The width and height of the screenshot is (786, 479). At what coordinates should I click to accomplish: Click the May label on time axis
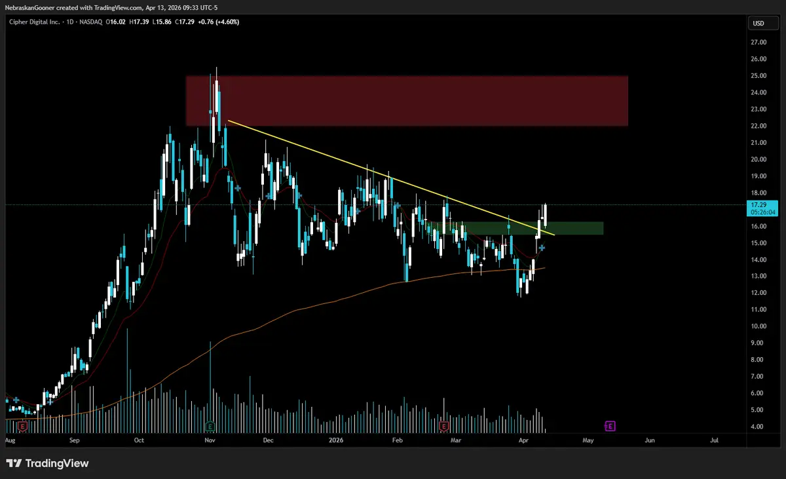[x=588, y=441]
